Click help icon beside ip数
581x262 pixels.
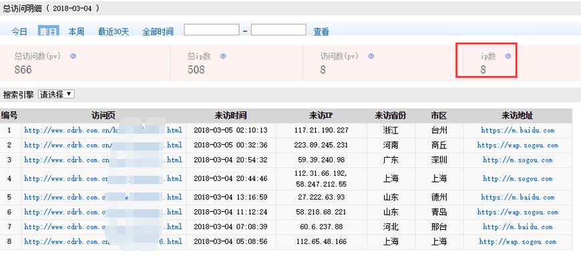pos(508,56)
